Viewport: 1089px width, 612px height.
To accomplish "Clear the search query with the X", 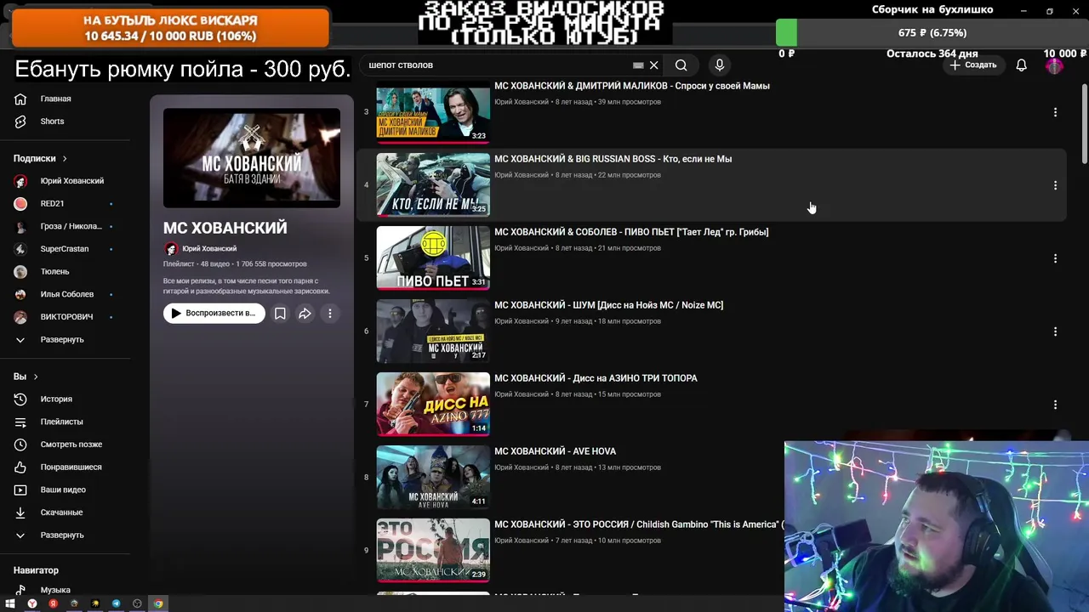I will (653, 65).
